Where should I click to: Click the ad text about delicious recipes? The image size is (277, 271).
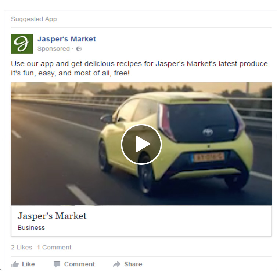click(x=140, y=68)
